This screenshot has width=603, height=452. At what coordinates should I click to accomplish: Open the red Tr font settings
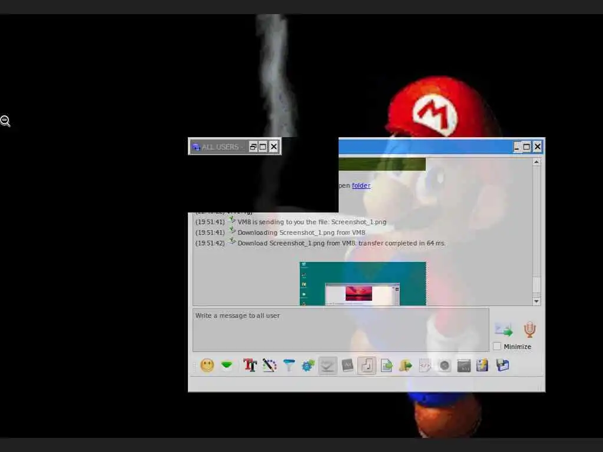[250, 365]
